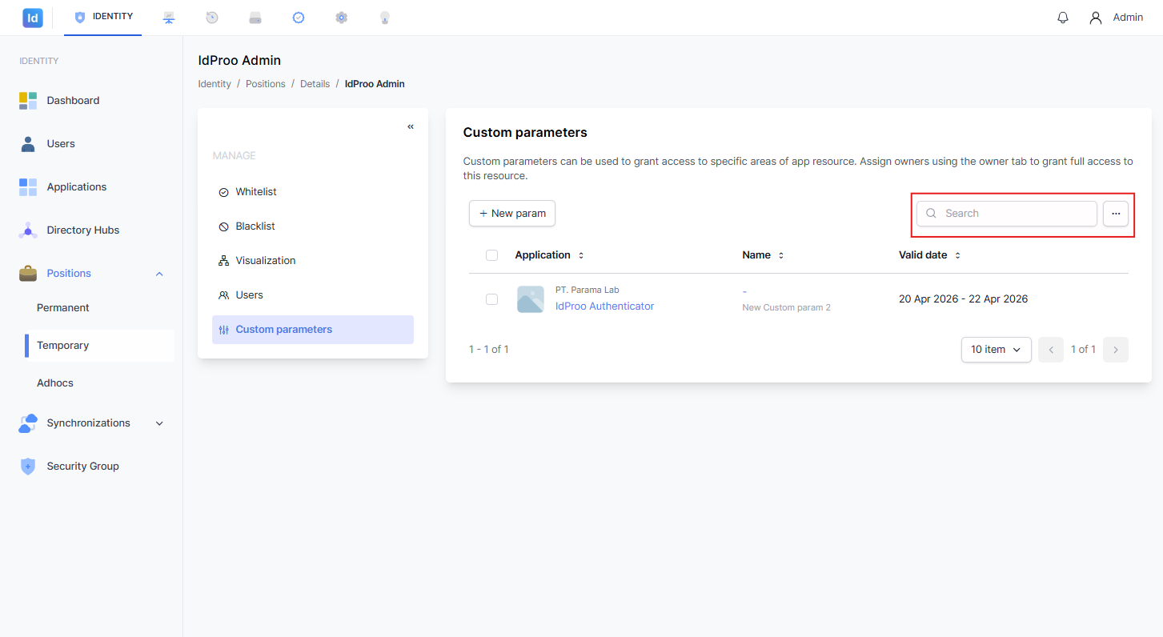Open Custom parameters in Manage panel
Image resolution: width=1163 pixels, height=637 pixels.
(313, 330)
